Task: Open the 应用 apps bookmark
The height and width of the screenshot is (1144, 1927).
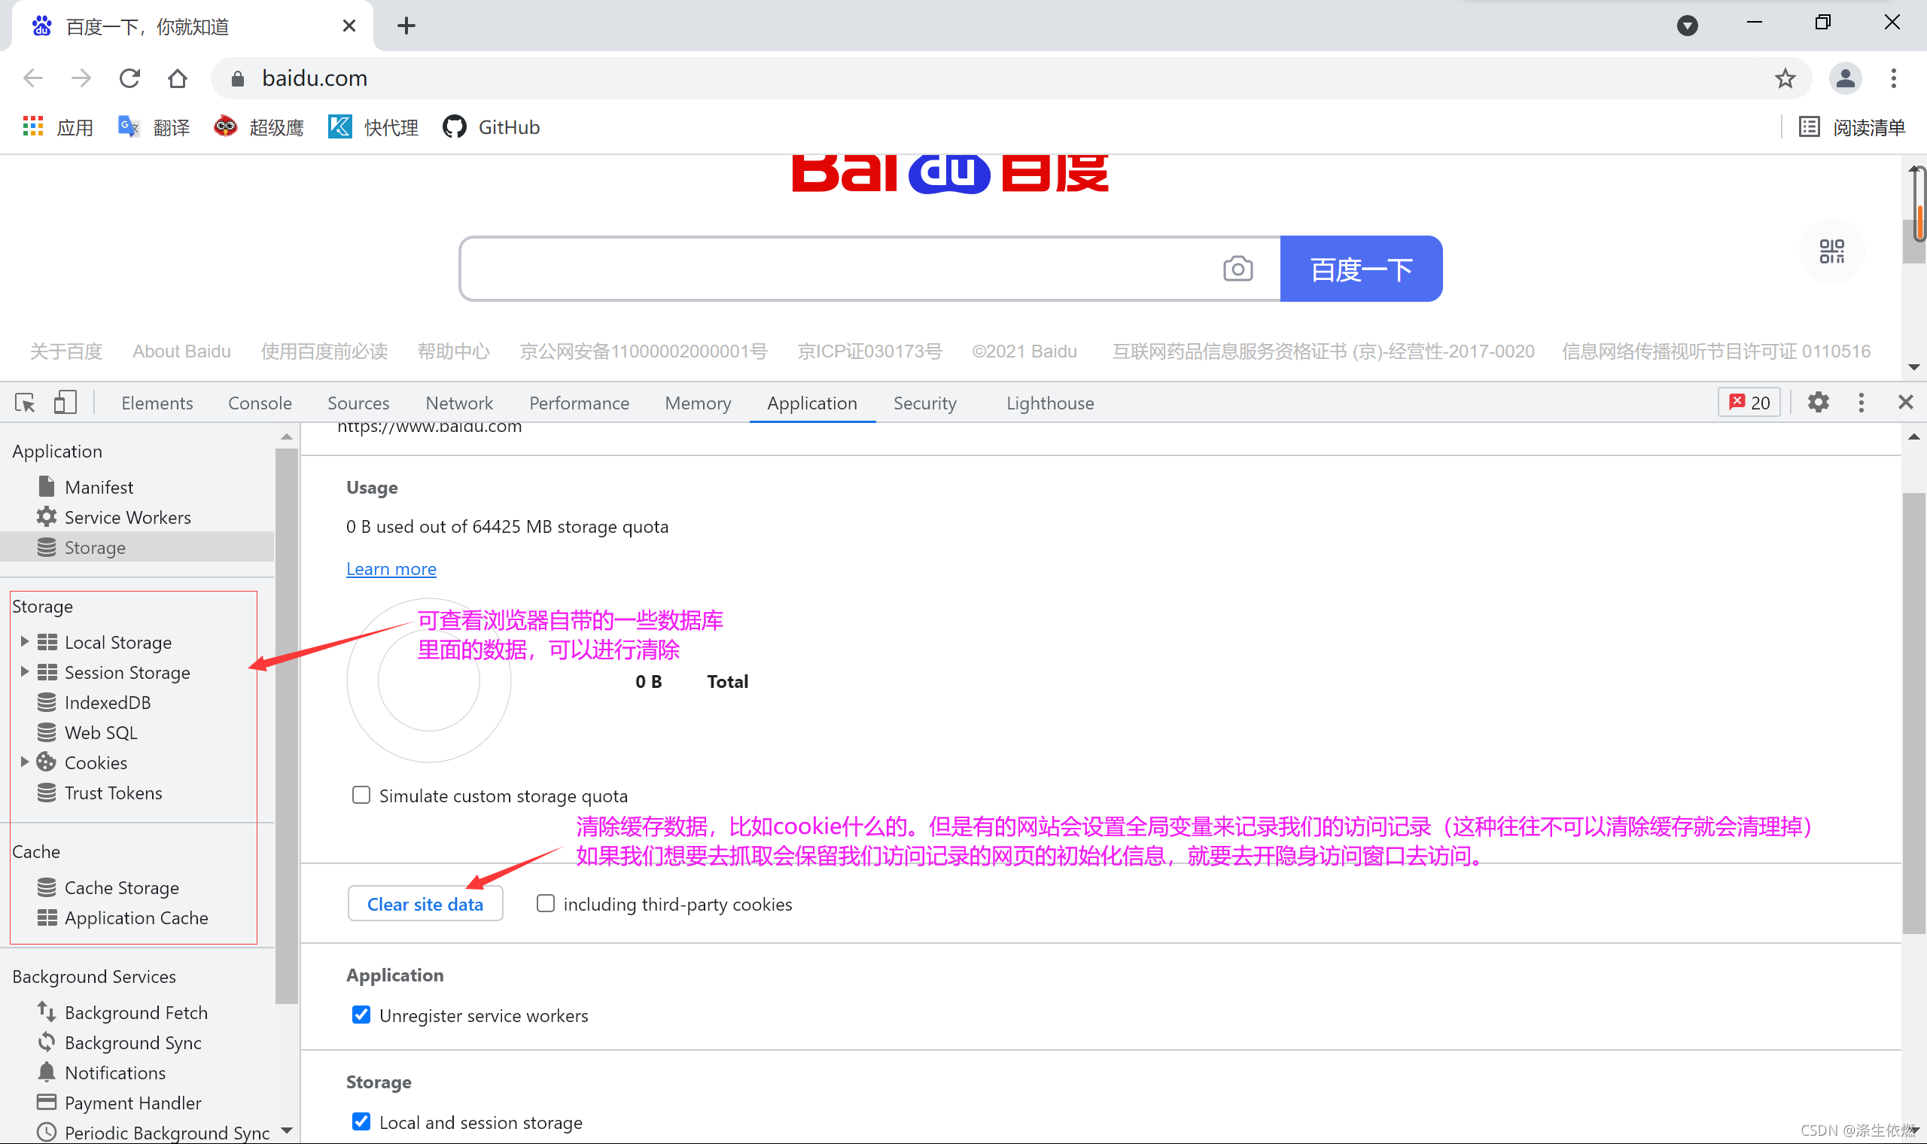Action: coord(58,127)
